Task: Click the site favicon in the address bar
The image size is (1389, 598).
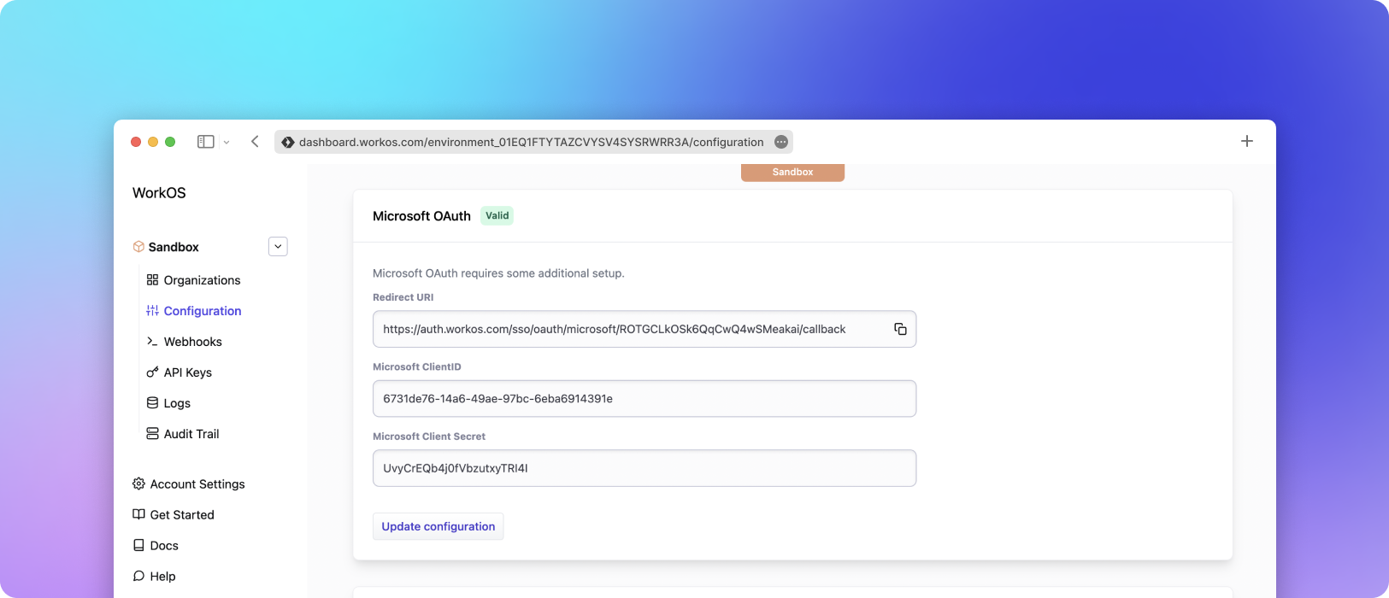Action: point(288,143)
